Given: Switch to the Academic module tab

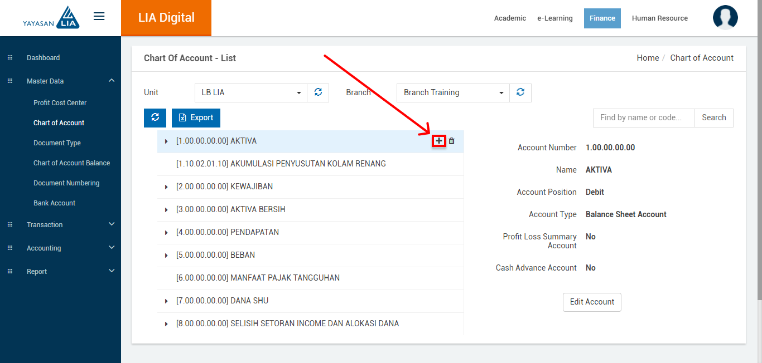Looking at the screenshot, I should click(x=510, y=18).
